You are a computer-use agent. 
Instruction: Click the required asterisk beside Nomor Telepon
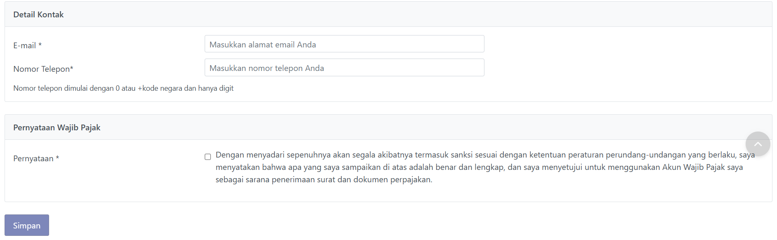pyautogui.click(x=71, y=68)
